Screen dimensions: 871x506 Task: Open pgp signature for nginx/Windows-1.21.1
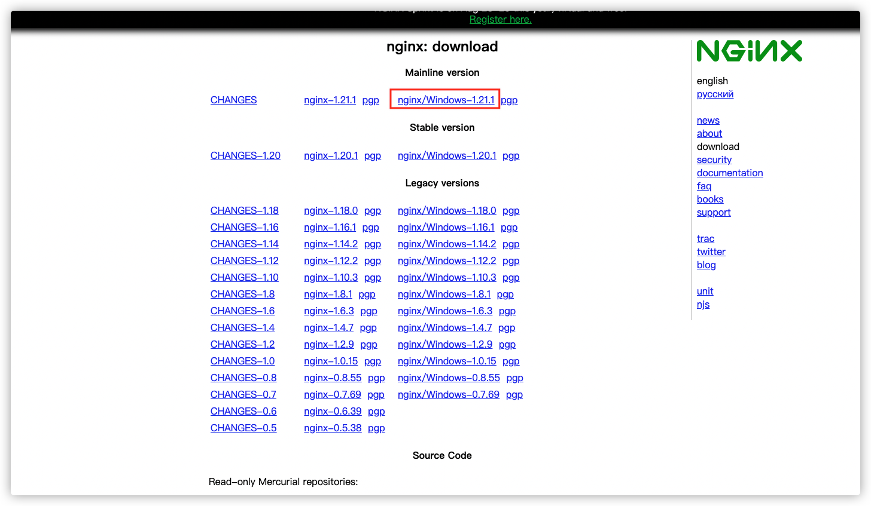pyautogui.click(x=509, y=100)
